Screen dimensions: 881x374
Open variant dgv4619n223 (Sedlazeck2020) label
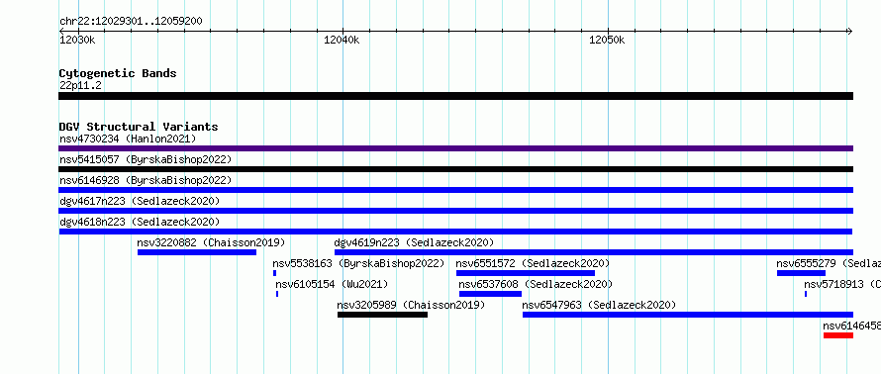tap(414, 242)
